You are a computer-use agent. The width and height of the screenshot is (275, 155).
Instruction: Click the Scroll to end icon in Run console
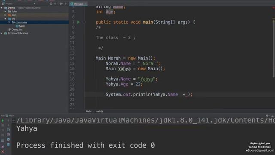coord(8,135)
